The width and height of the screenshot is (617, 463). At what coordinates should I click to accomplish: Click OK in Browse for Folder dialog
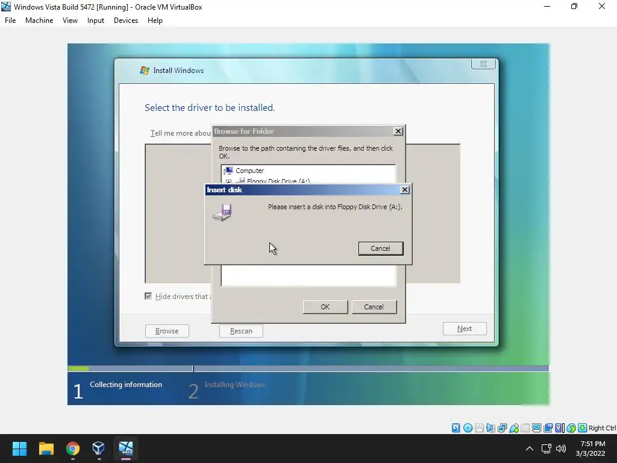tap(325, 307)
